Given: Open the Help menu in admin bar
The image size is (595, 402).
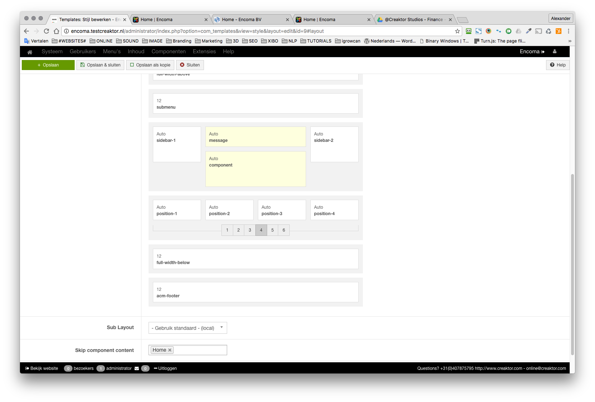Looking at the screenshot, I should point(229,51).
